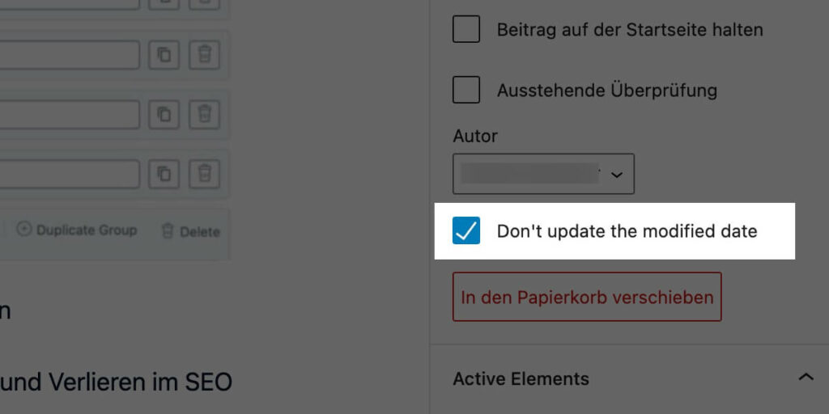Check 'Beitrag auf der Startseite halten' checkbox
This screenshot has width=829, height=414.
point(466,29)
